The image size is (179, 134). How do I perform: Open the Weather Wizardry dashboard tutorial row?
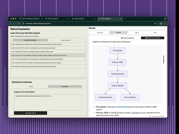(48, 55)
